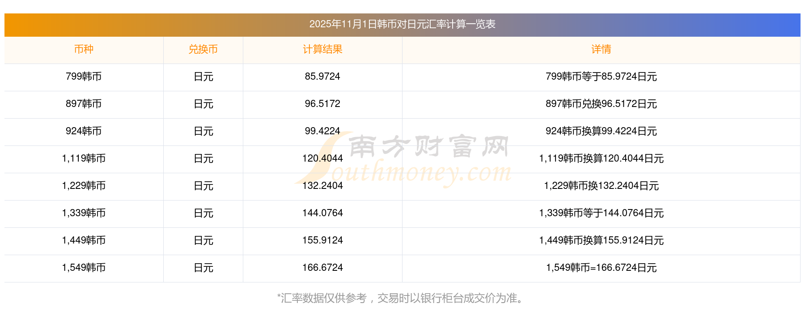Select the 1,449韩币 currency cell
Viewport: 805px width, 312px height.
click(84, 240)
